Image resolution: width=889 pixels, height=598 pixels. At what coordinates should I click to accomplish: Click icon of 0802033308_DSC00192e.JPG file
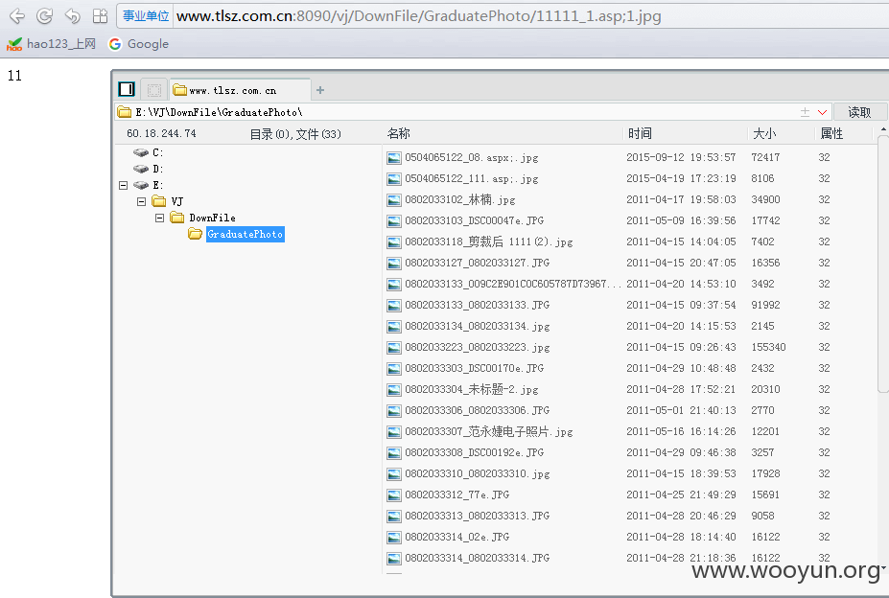[394, 453]
